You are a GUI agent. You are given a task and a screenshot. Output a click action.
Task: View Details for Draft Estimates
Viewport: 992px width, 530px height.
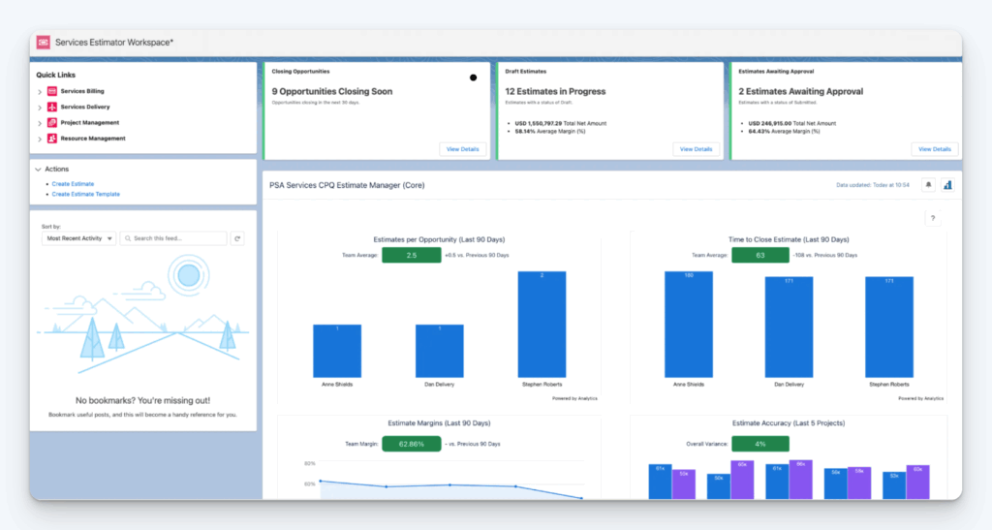pos(696,149)
